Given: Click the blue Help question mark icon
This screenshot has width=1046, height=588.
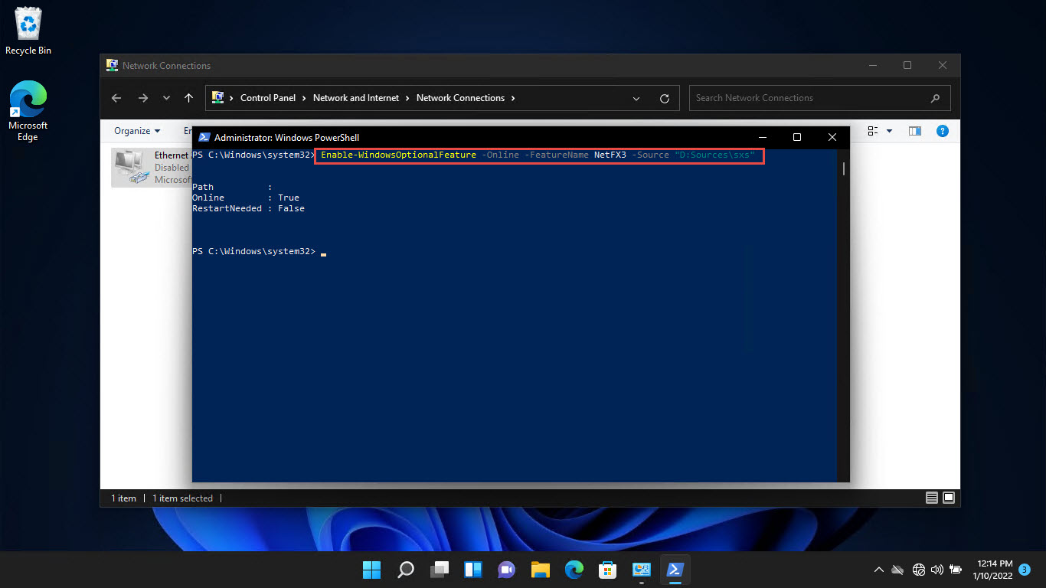Looking at the screenshot, I should (x=943, y=131).
